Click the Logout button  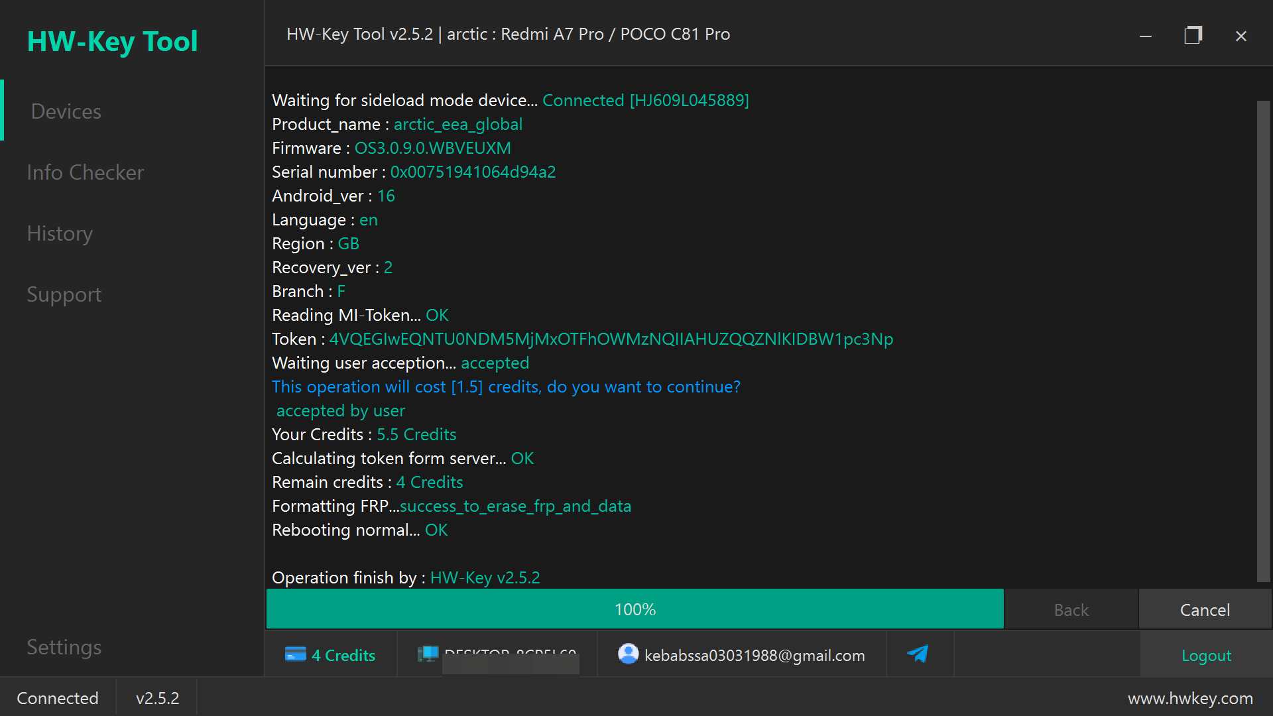(x=1206, y=655)
